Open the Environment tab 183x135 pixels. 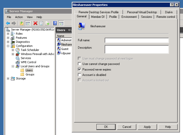[x=129, y=17]
